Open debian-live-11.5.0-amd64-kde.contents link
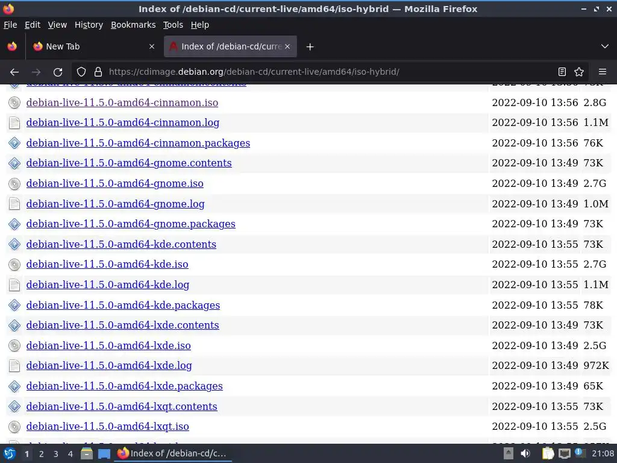Viewport: 617px width, 463px height. (121, 245)
